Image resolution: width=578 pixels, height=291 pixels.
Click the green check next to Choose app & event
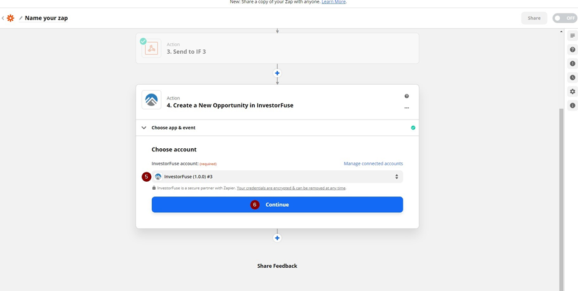pos(413,128)
